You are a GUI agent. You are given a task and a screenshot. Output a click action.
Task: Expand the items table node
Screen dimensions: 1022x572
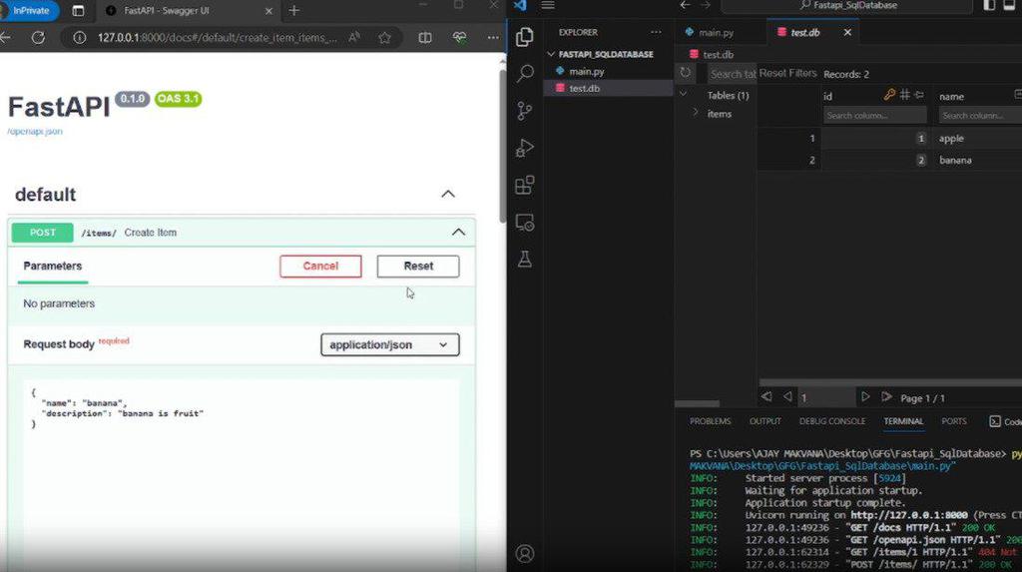[x=696, y=114]
